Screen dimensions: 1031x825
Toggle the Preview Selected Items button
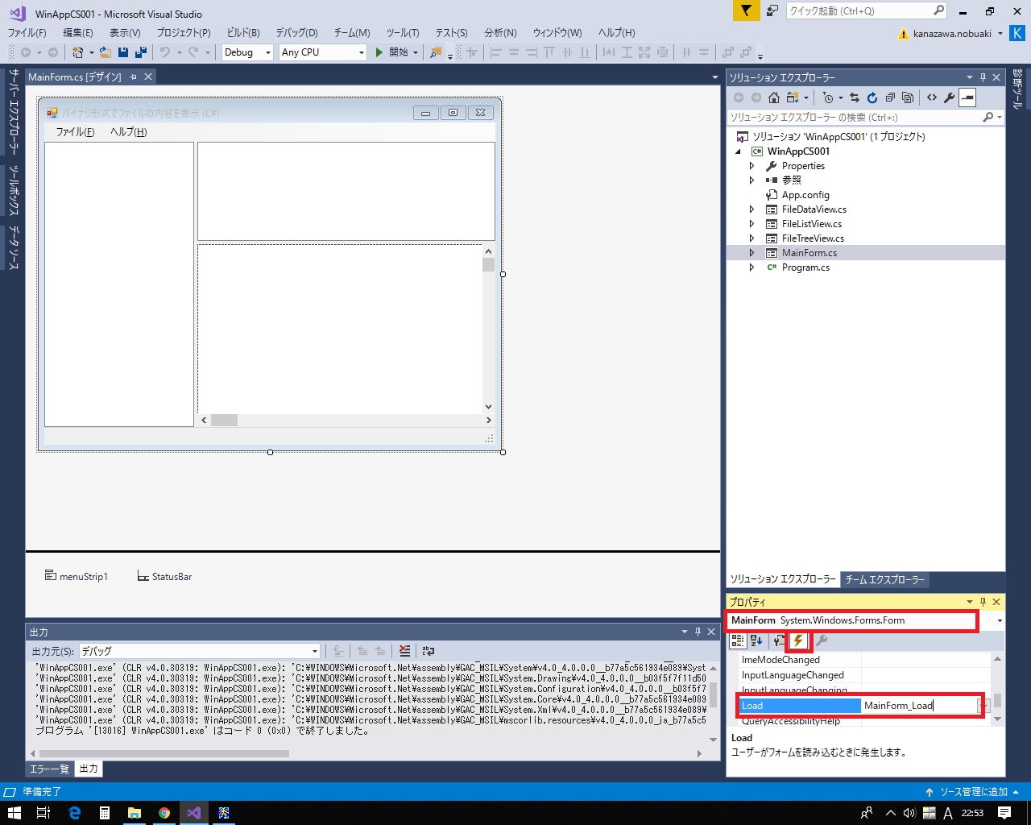pos(967,97)
